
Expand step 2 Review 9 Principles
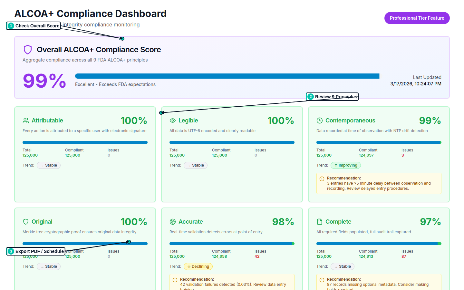(x=332, y=96)
